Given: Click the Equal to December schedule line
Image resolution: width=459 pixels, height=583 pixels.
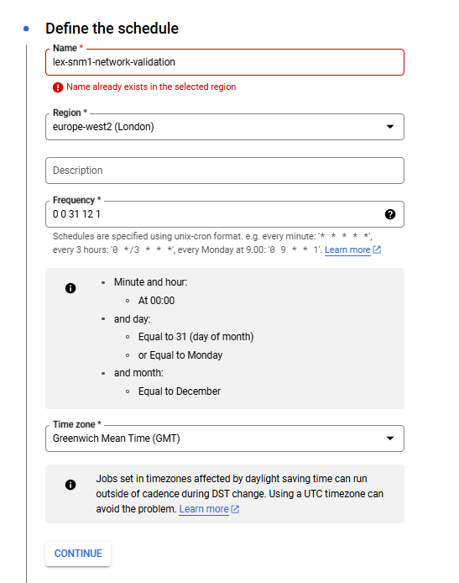Looking at the screenshot, I should click(x=180, y=391).
